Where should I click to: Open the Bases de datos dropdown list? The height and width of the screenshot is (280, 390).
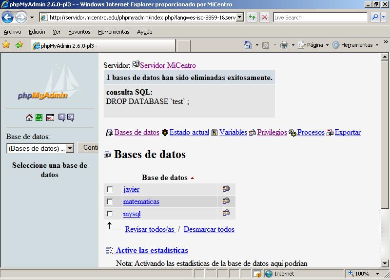pos(70,148)
